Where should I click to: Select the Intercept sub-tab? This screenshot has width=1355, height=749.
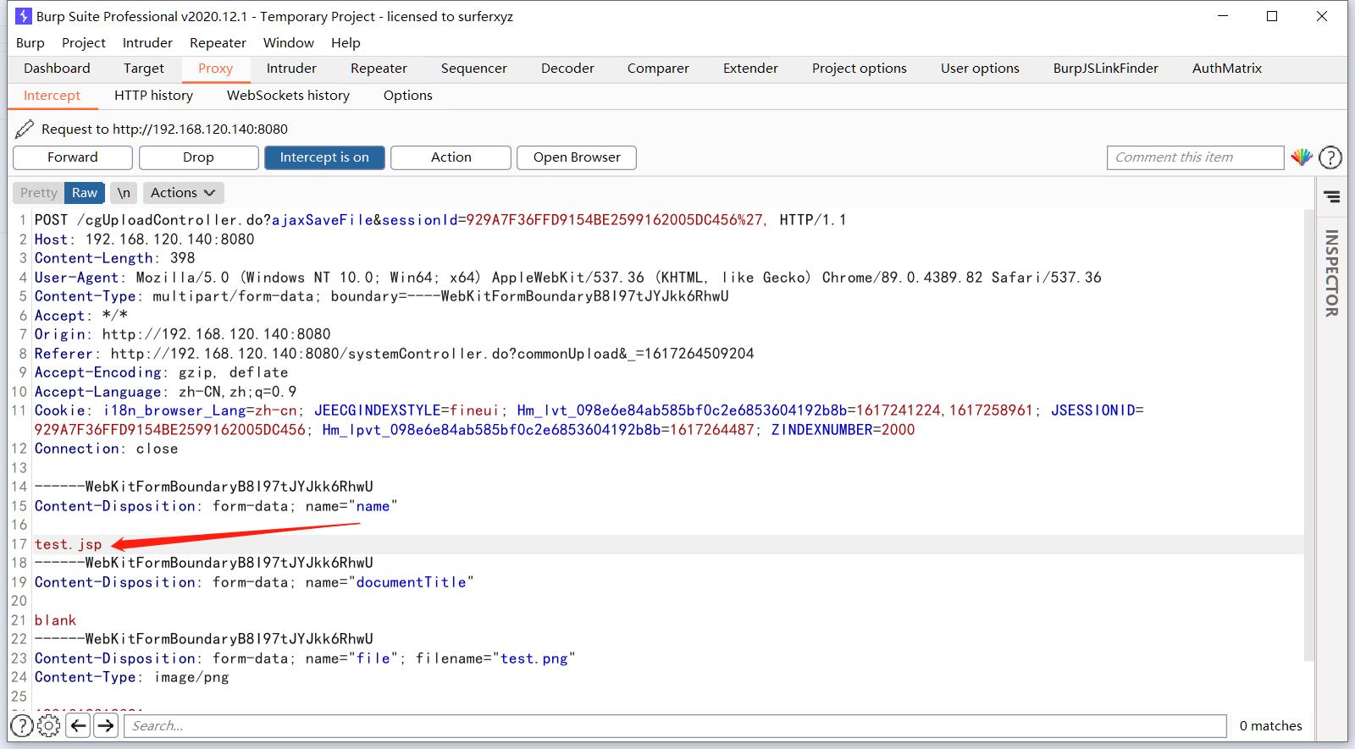tap(53, 96)
